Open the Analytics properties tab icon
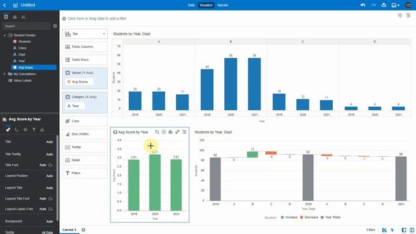This screenshot has height=234, width=416. tap(42, 129)
